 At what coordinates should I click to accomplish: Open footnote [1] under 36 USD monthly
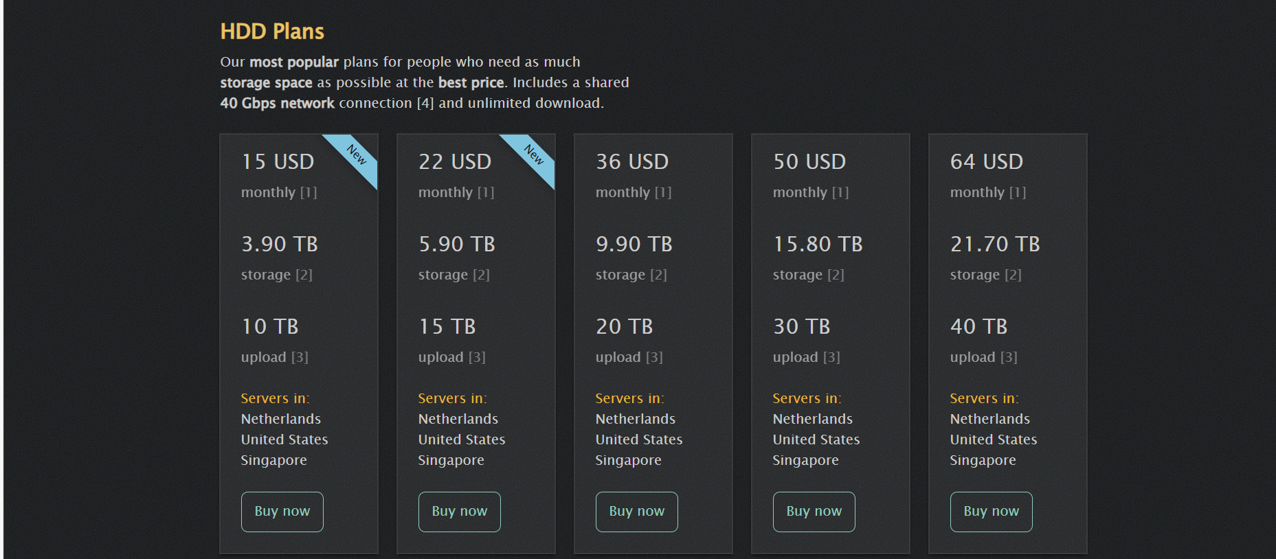pyautogui.click(x=663, y=192)
